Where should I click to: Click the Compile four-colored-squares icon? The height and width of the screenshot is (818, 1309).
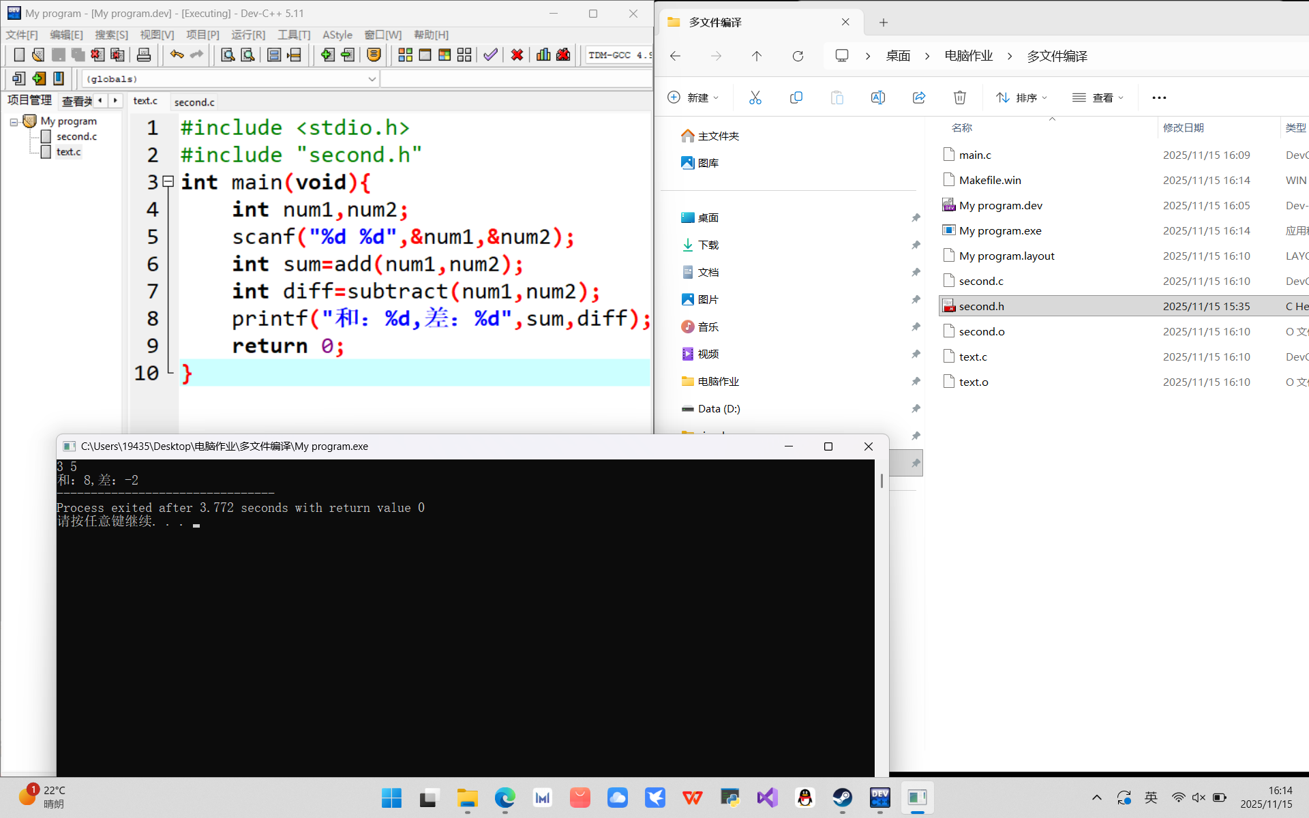coord(405,55)
